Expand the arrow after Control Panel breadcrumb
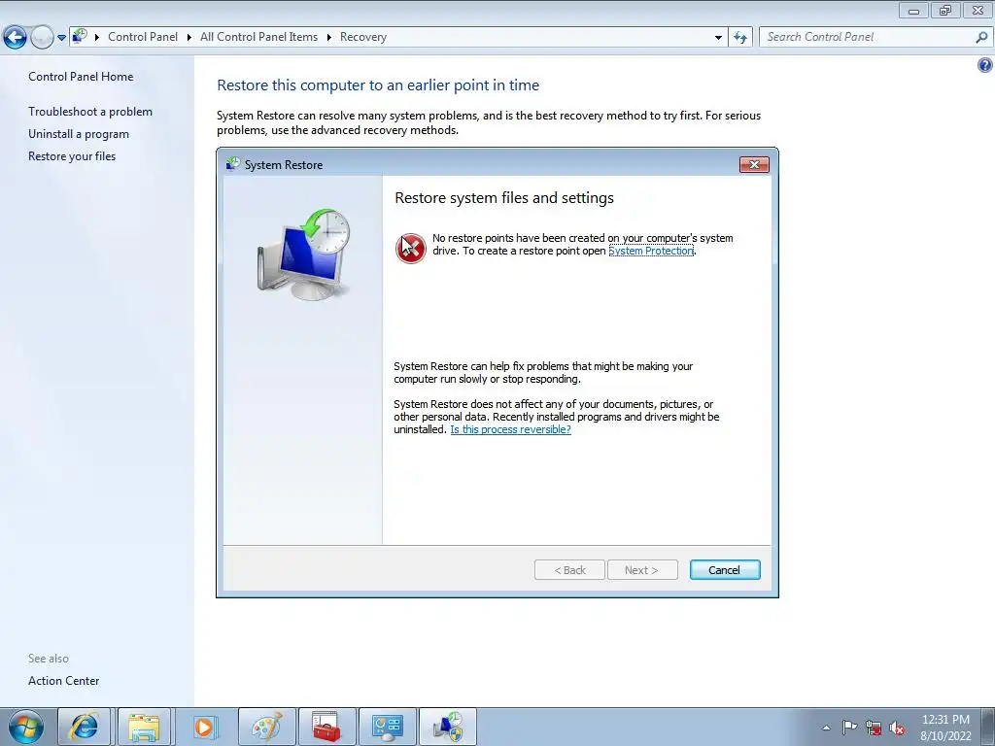 [x=189, y=38]
